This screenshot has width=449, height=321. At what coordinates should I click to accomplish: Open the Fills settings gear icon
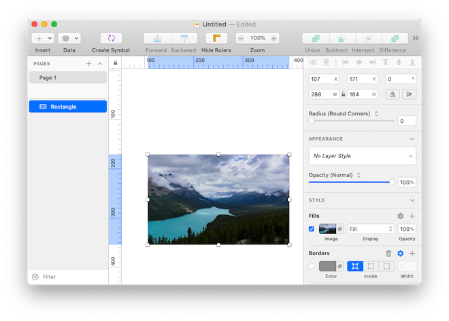tap(400, 216)
